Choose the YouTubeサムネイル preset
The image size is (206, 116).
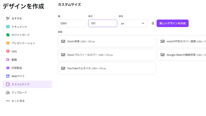(x=107, y=68)
